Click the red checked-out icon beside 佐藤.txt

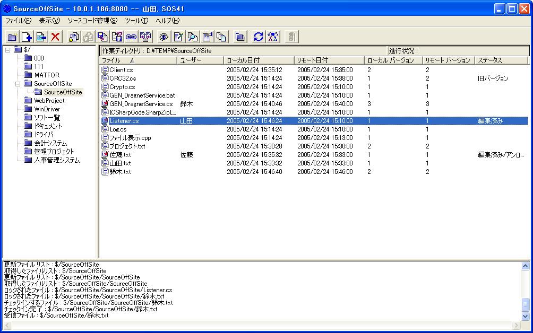pos(105,154)
